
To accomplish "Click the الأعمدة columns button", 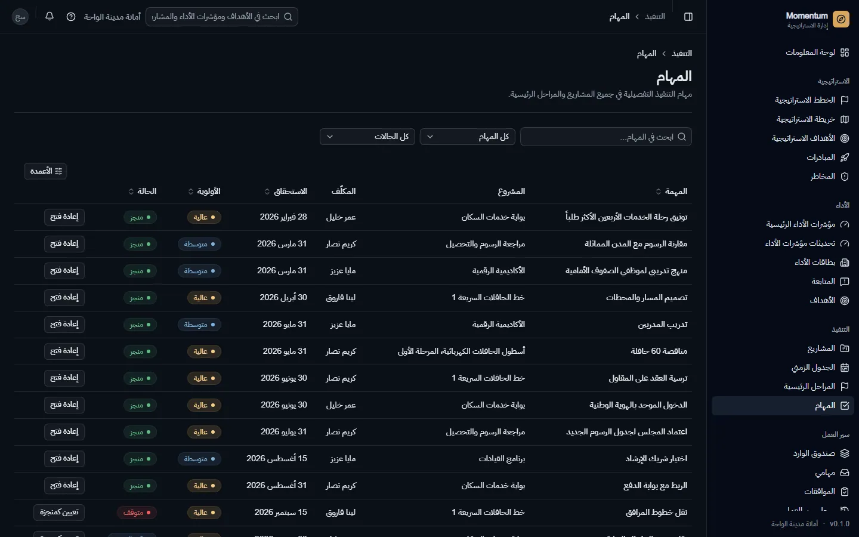I will pyautogui.click(x=45, y=171).
